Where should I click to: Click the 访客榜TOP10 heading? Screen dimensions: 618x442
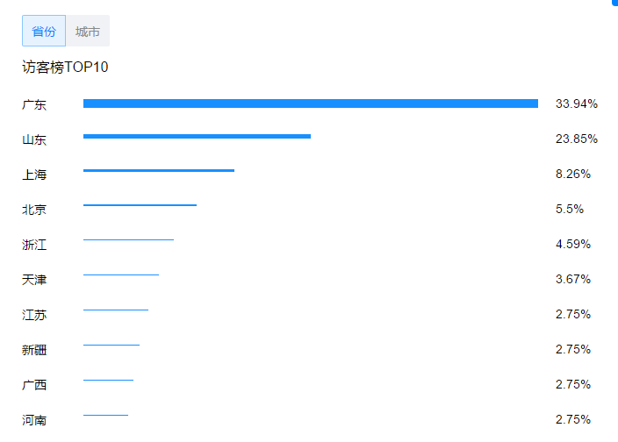(65, 68)
